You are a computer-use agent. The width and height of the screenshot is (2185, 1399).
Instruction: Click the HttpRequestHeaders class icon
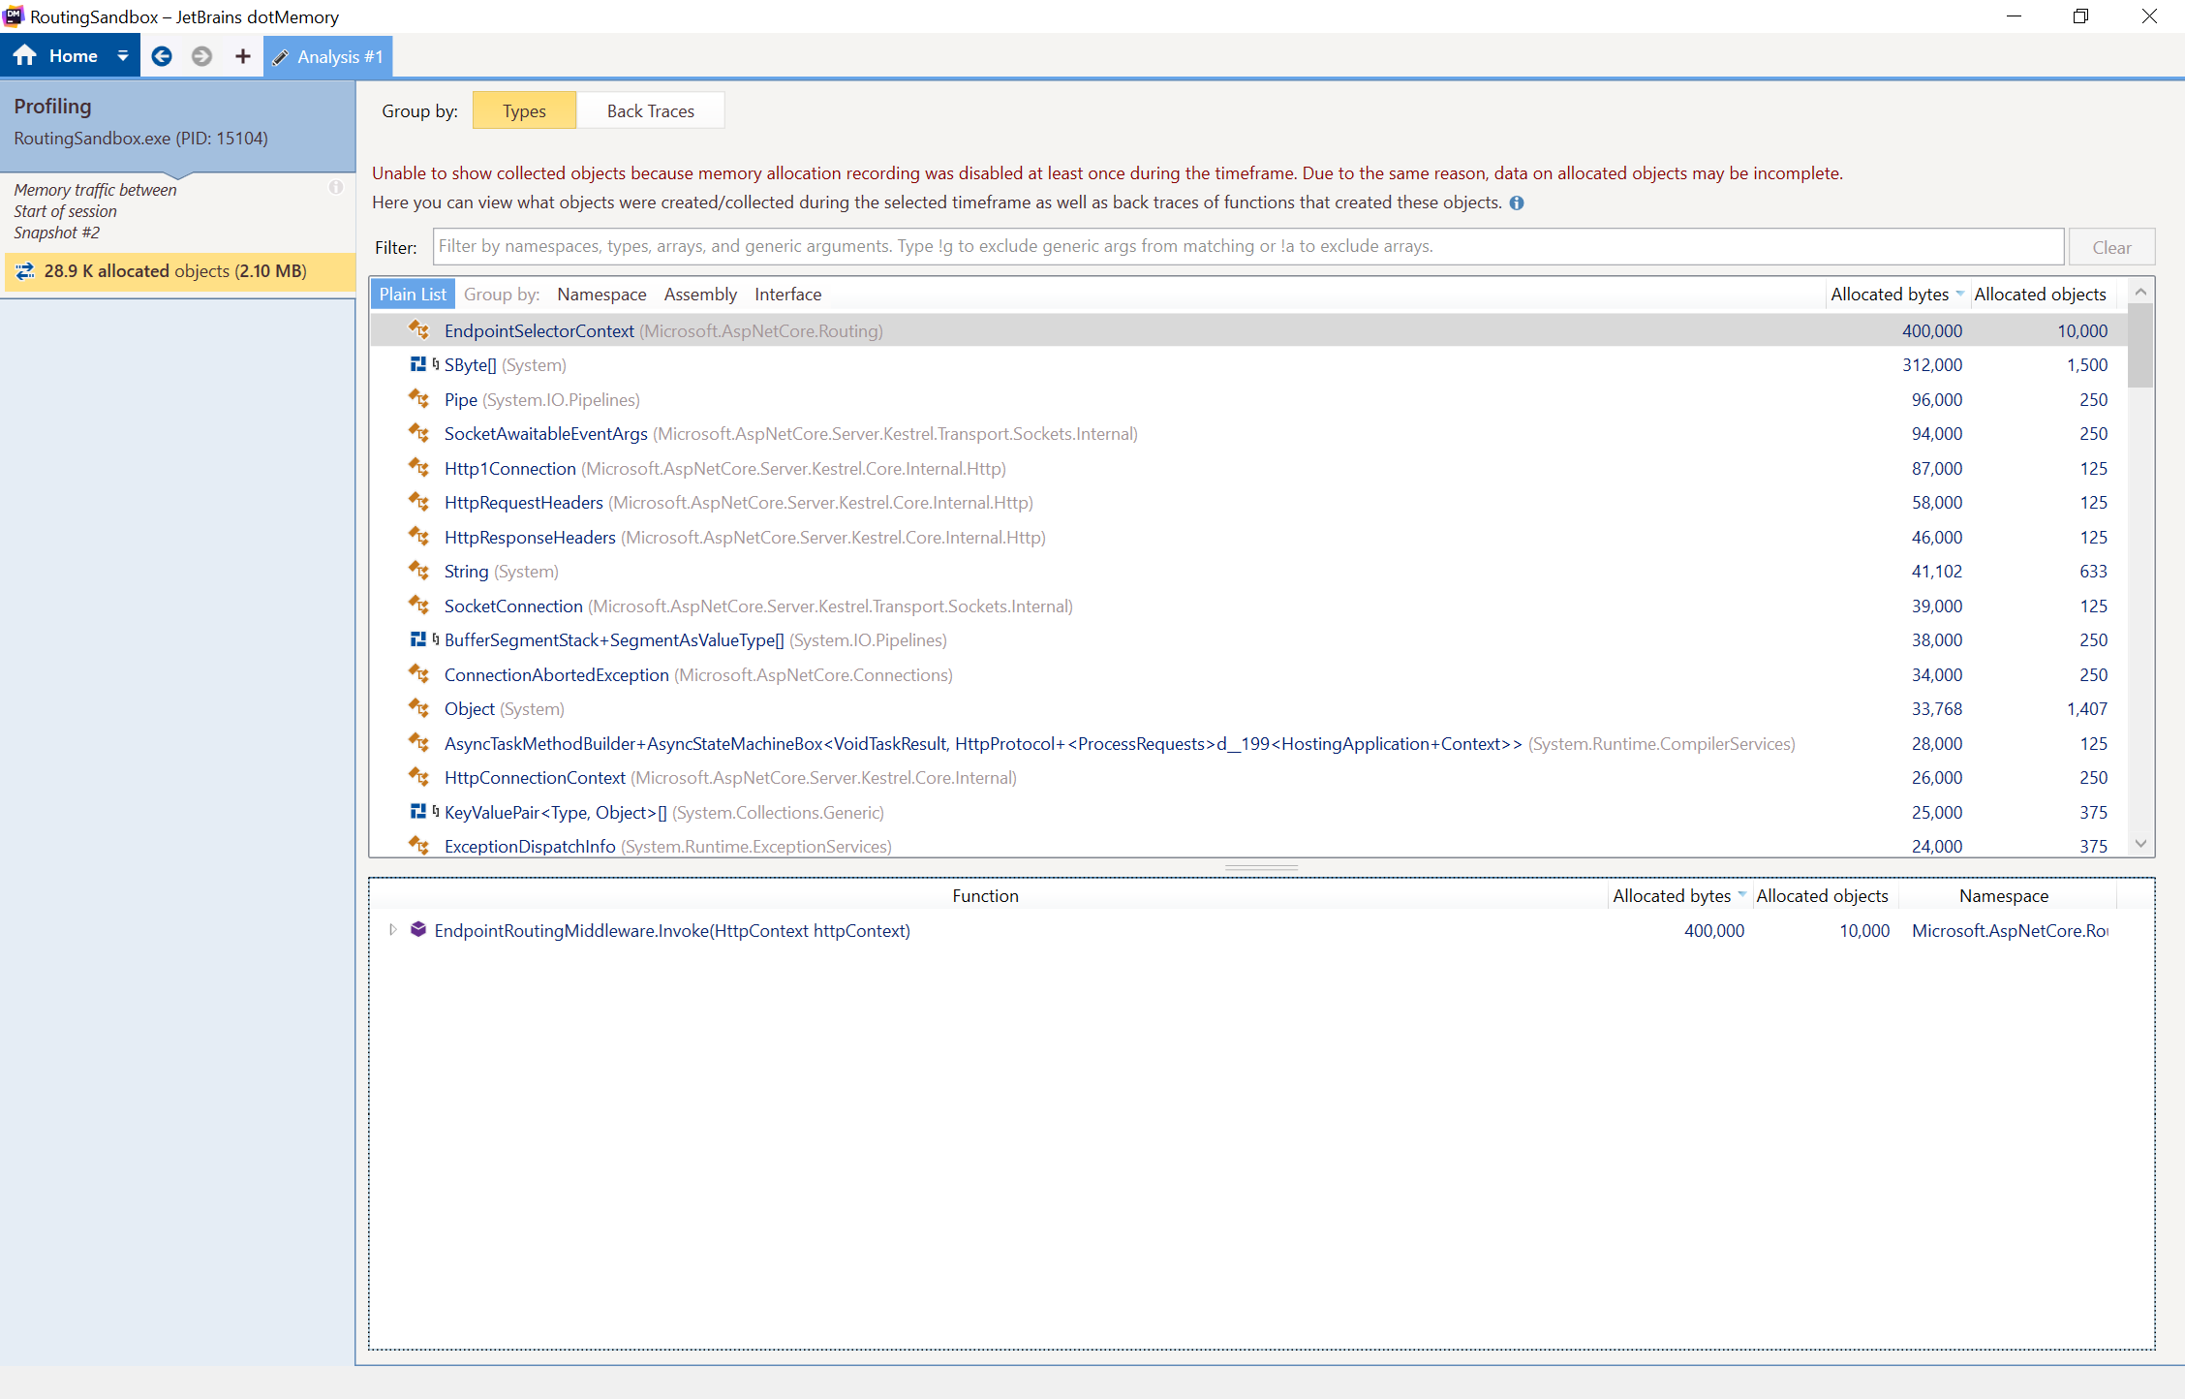(418, 502)
